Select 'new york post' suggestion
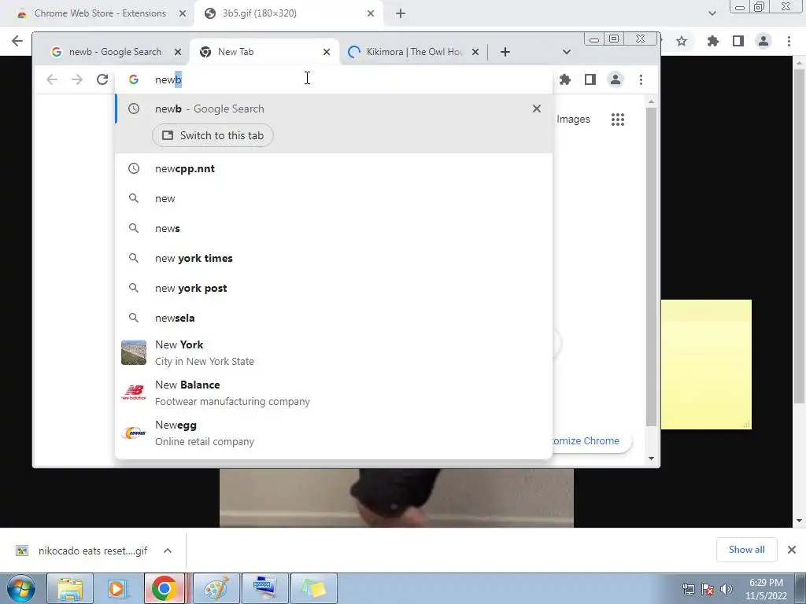Screen dimensions: 806x604 point(334,288)
